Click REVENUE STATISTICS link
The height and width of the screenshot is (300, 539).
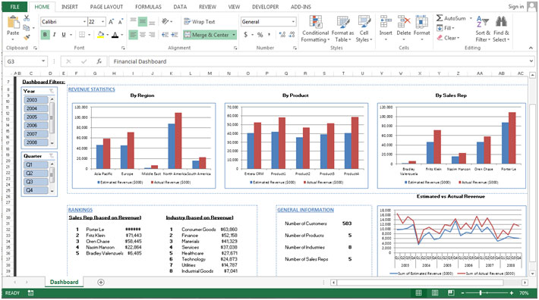[91, 89]
